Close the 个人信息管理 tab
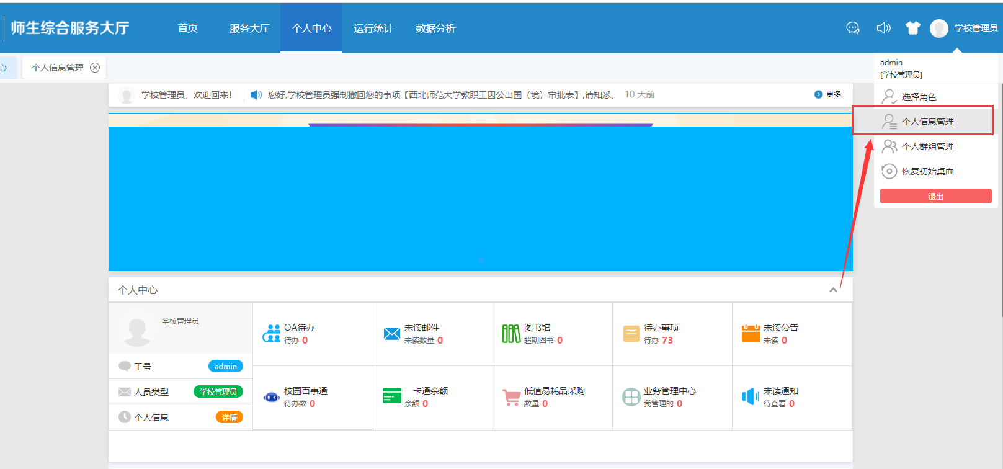 pos(95,68)
